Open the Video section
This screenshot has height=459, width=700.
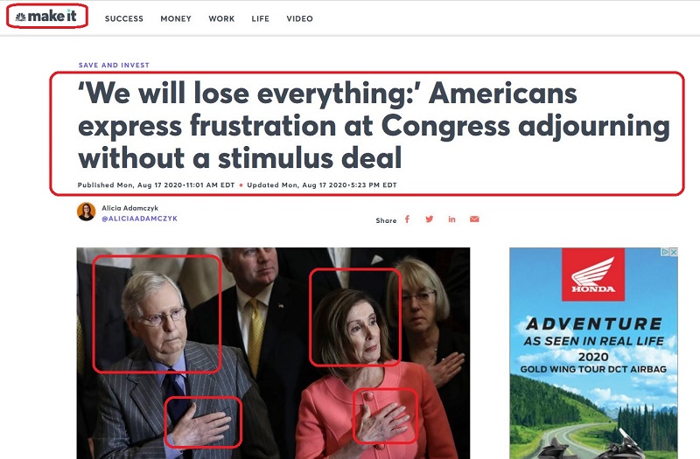pos(299,18)
